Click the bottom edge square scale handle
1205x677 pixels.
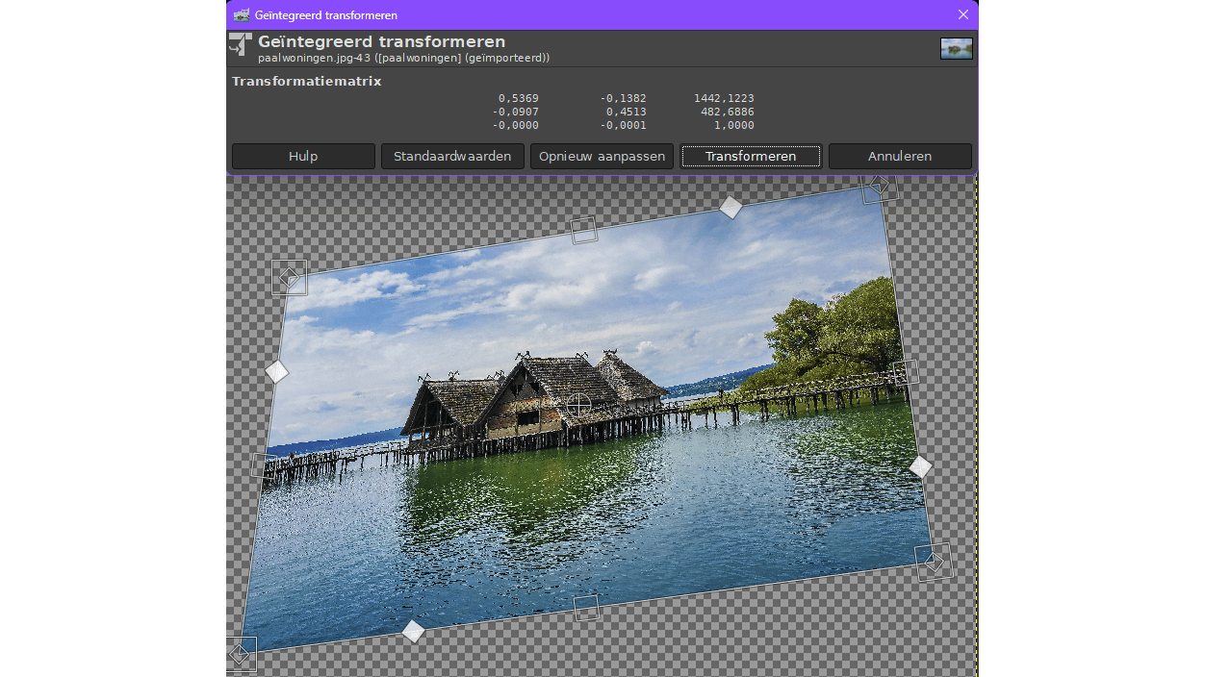586,608
